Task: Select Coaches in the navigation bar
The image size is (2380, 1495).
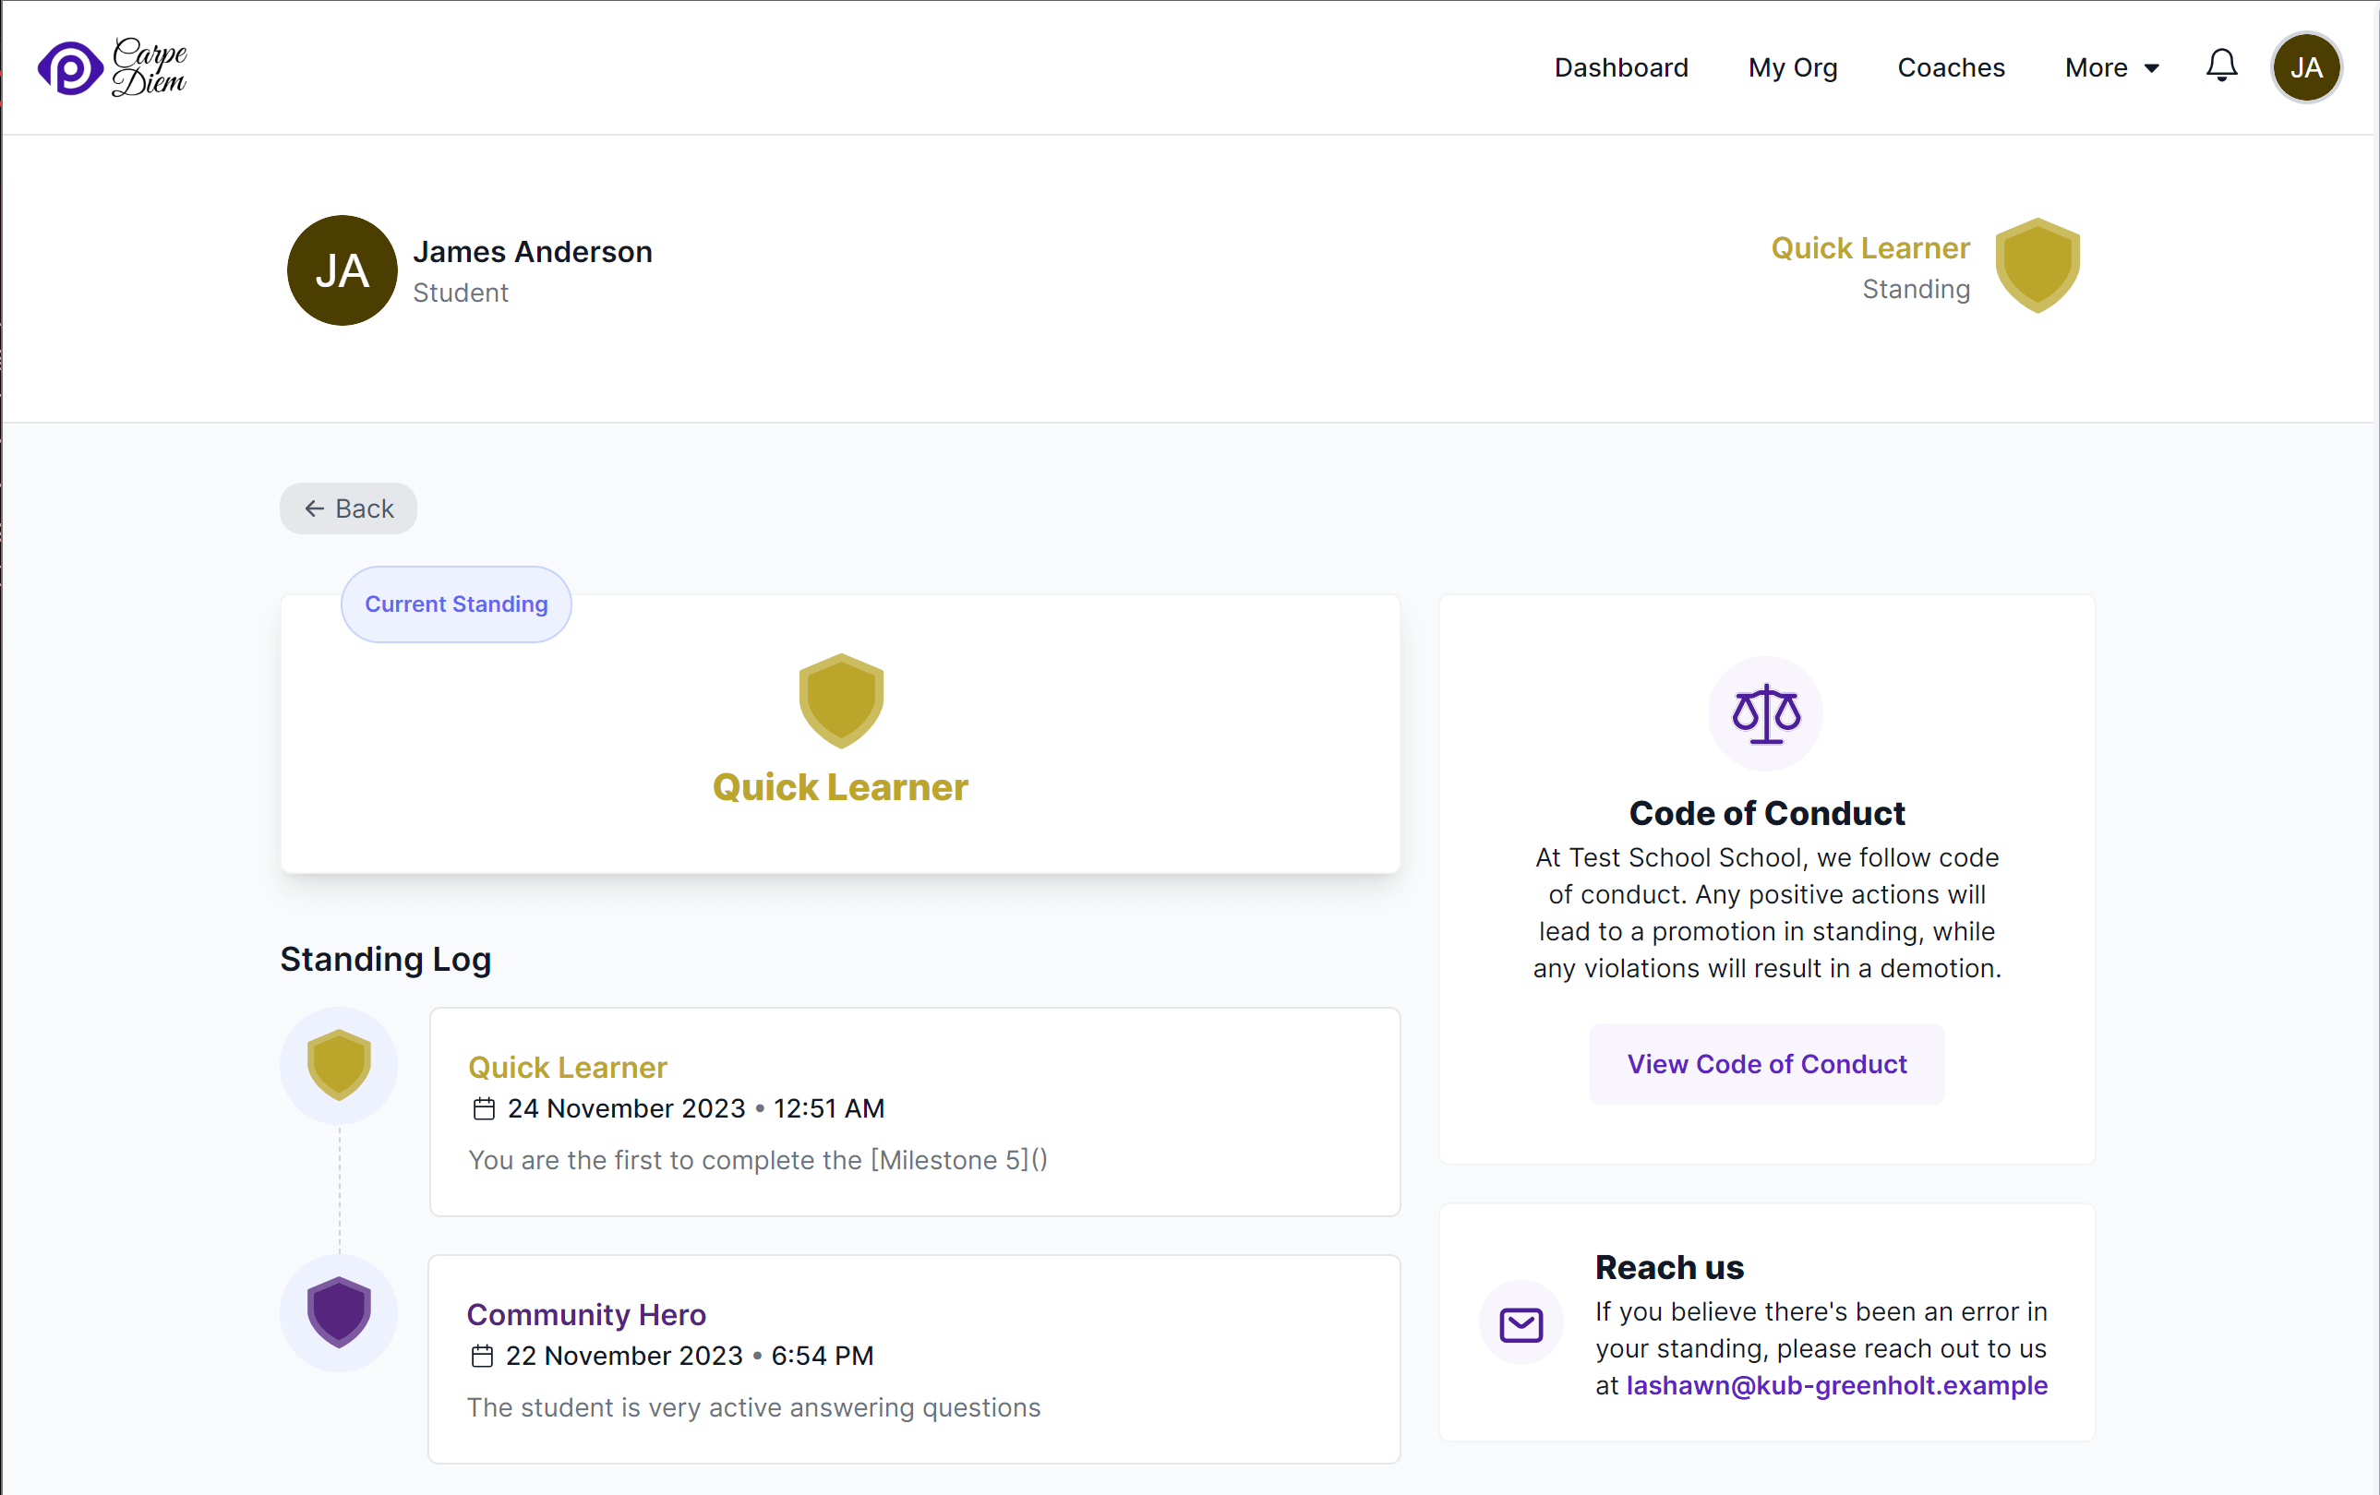Action: pyautogui.click(x=1950, y=66)
